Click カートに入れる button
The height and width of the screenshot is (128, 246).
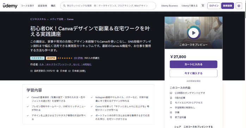pos(193,64)
